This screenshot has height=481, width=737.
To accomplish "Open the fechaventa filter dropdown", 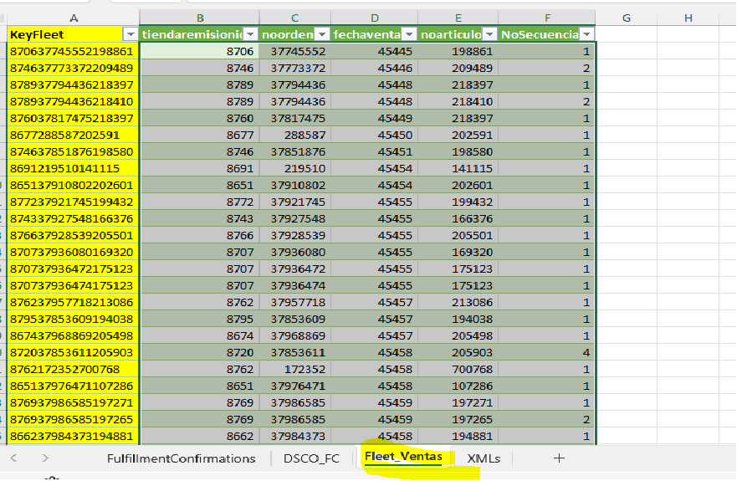I will click(x=409, y=34).
